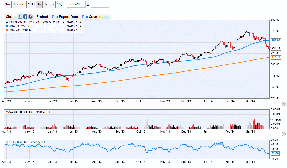The width and height of the screenshot is (287, 168).
Task: Click the orange SMA 200 swatch
Action: (x=7, y=30)
